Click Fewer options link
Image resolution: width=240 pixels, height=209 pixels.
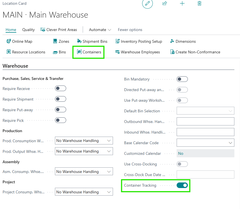click(x=130, y=30)
